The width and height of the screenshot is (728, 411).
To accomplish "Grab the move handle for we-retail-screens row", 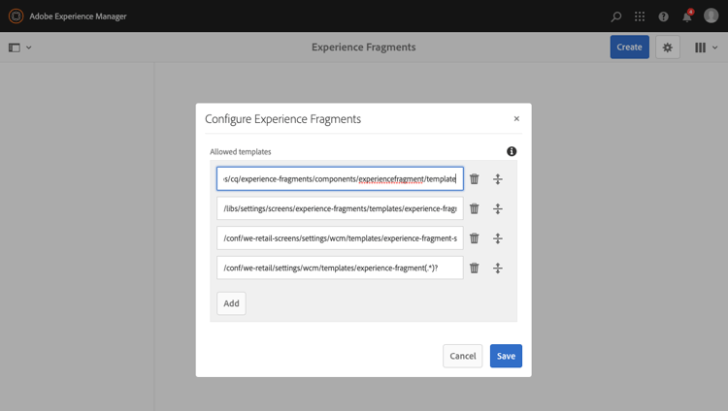I will pos(498,238).
